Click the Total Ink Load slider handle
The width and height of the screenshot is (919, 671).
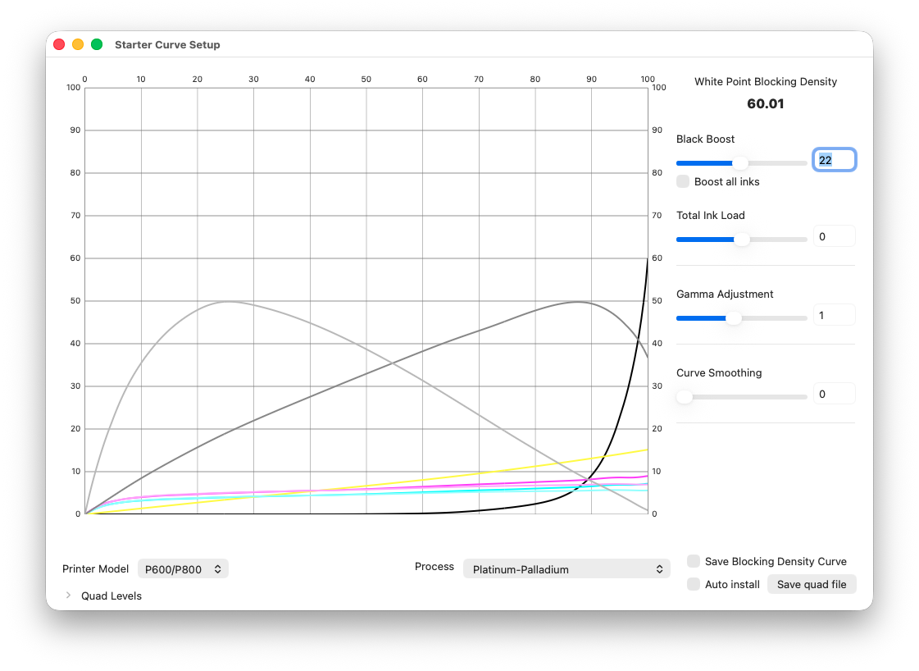tap(742, 240)
